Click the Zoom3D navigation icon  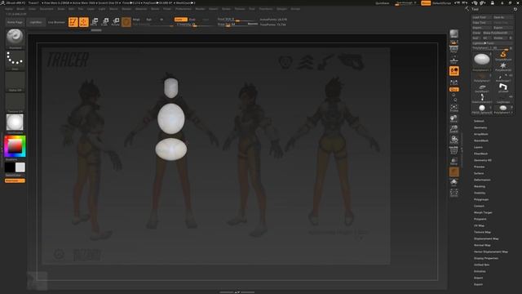coord(453,129)
